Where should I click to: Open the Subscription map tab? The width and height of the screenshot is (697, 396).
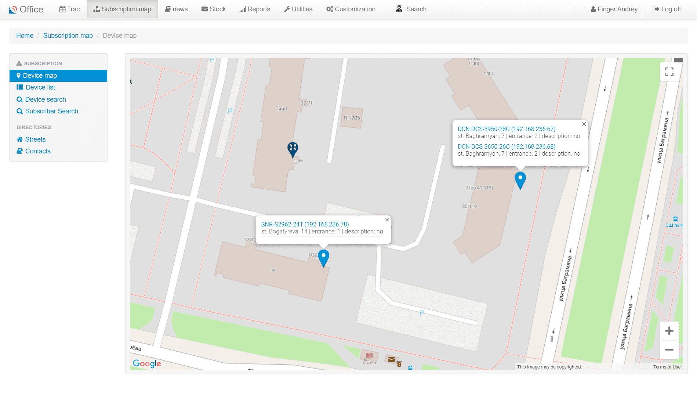point(122,9)
